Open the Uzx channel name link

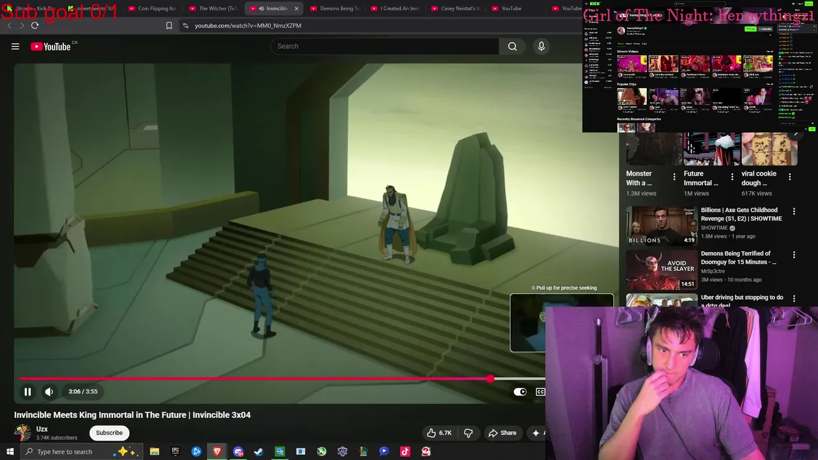42,429
